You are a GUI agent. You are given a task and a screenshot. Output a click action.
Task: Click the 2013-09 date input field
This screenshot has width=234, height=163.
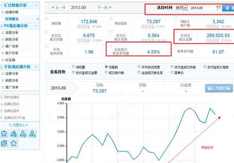203,8
